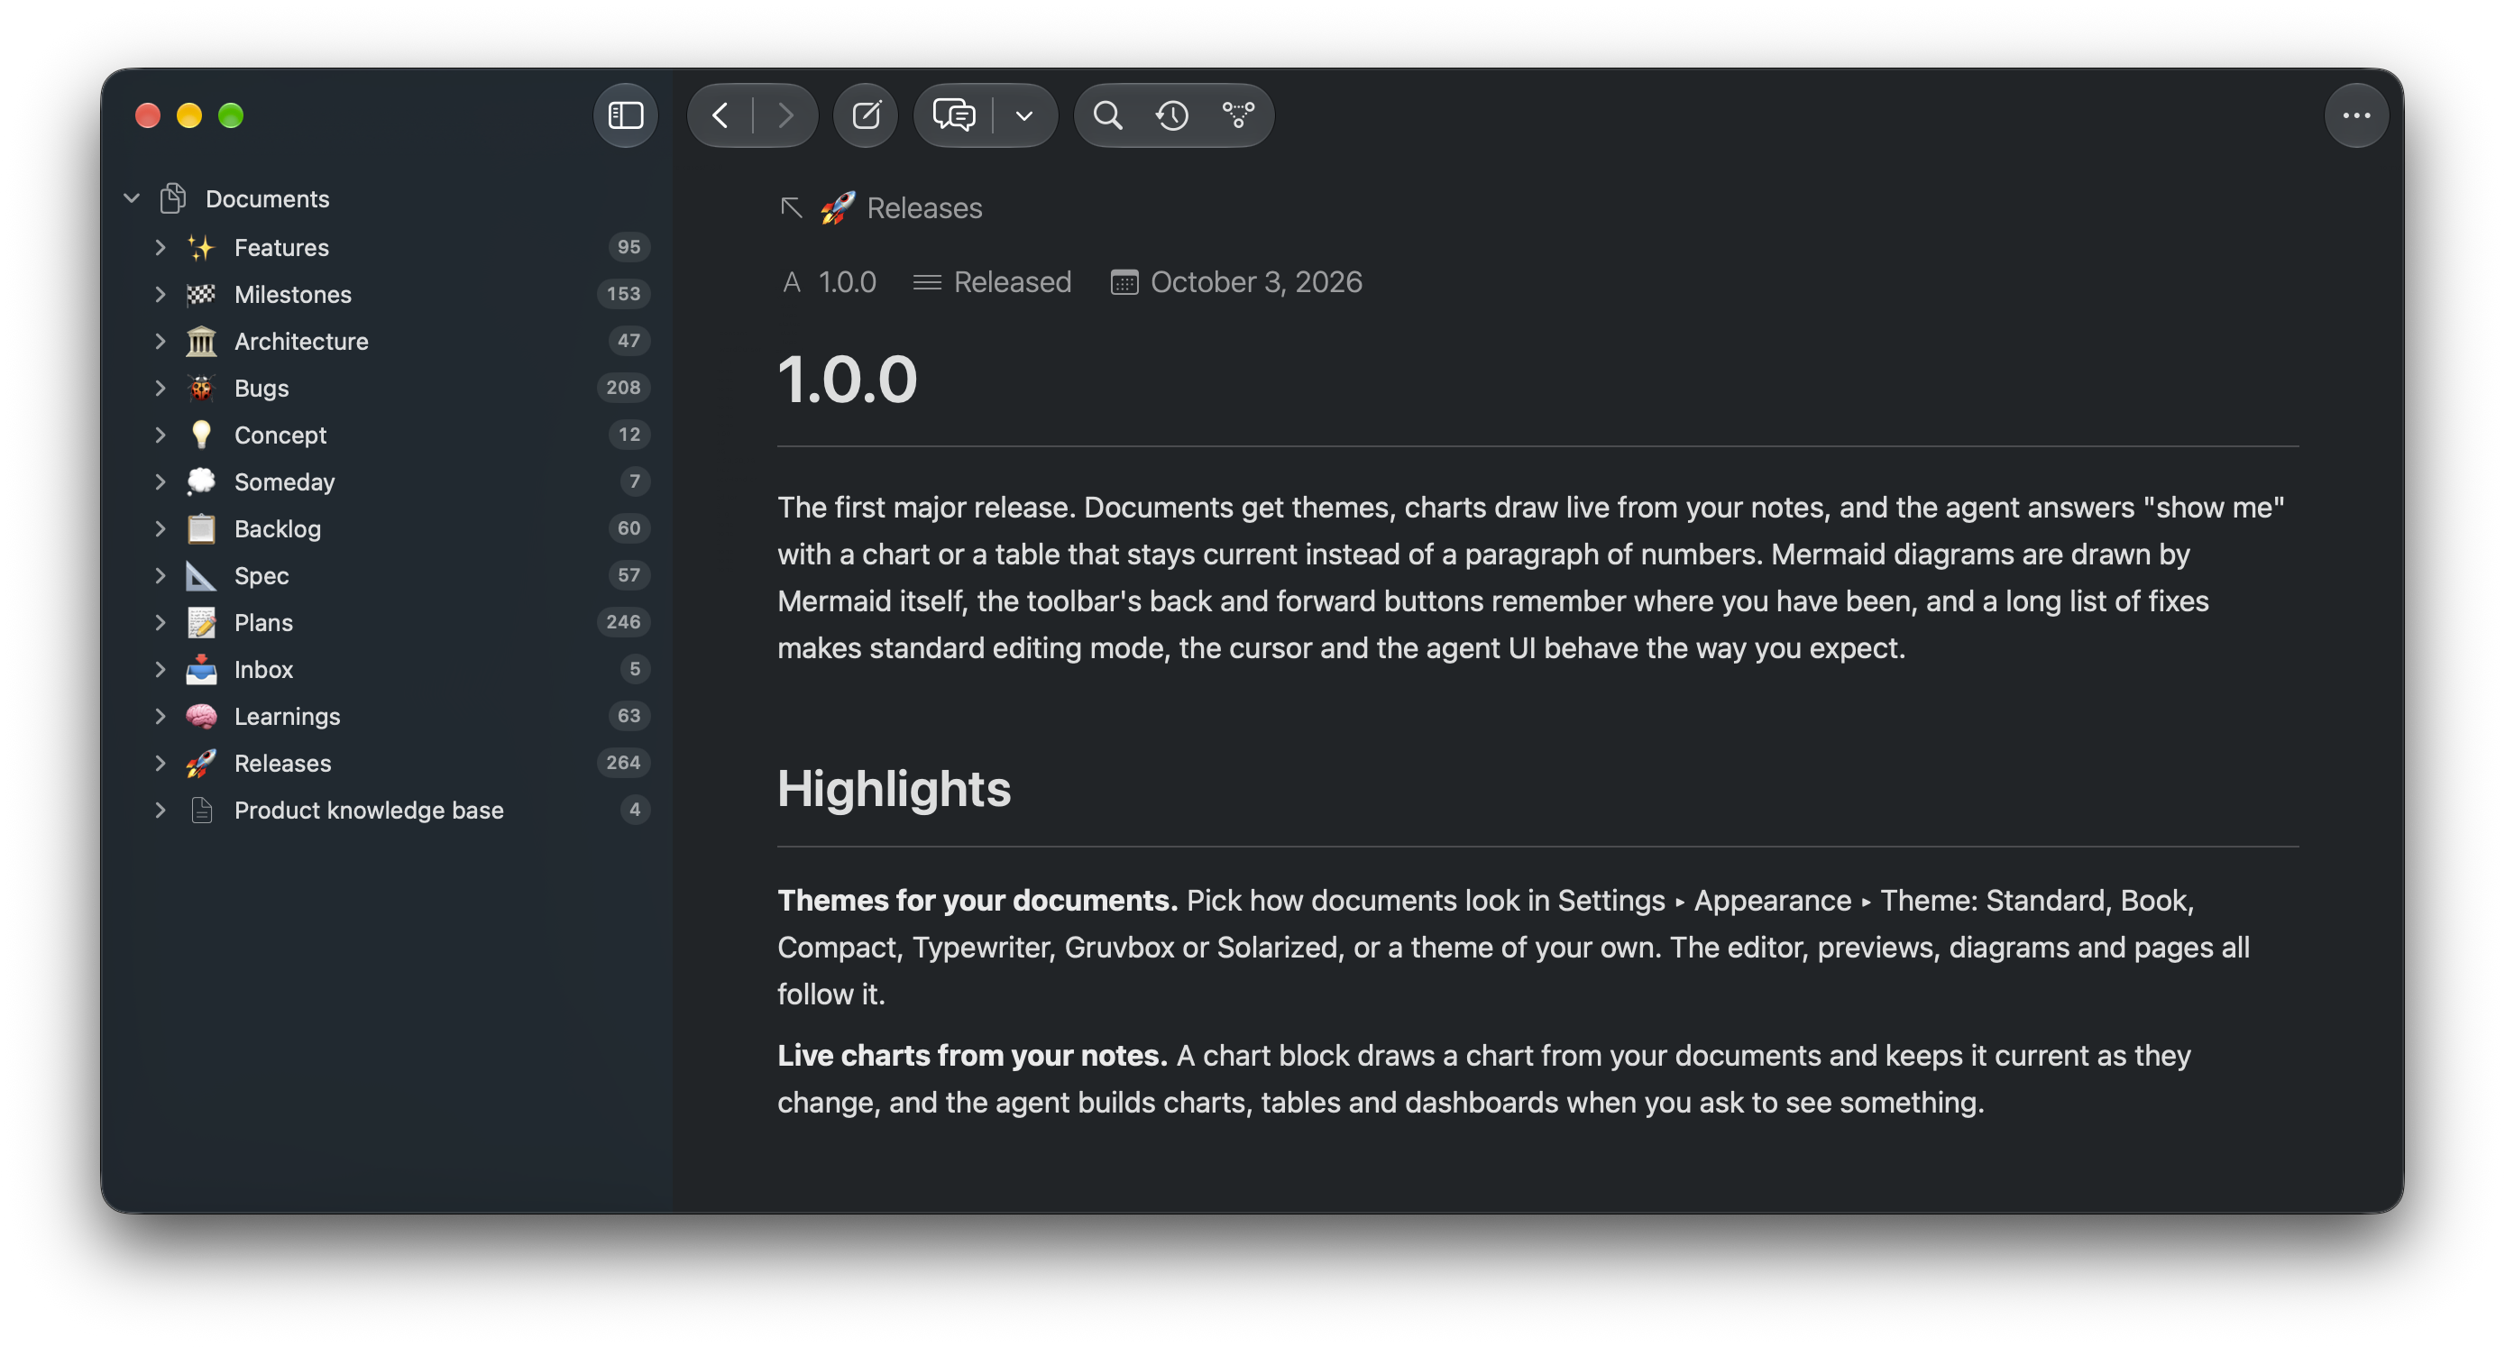Click the Highlights section heading
Image resolution: width=2505 pixels, height=1347 pixels.
[x=894, y=788]
